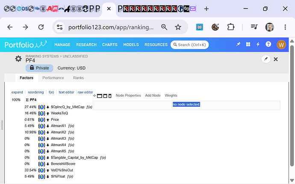The height and width of the screenshot is (184, 295).
Task: Toggle direction arrow of SI%Float node
Action: pyautogui.click(x=48, y=177)
